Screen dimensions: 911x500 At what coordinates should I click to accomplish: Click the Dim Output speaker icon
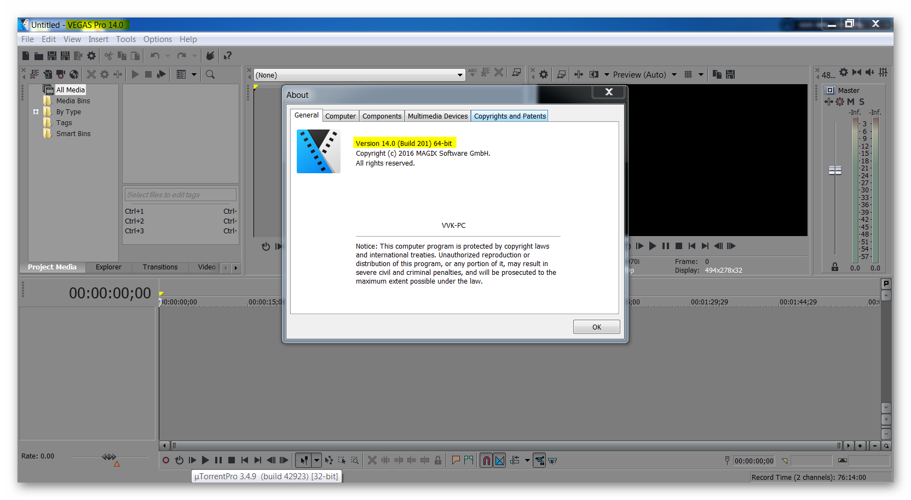(x=870, y=72)
